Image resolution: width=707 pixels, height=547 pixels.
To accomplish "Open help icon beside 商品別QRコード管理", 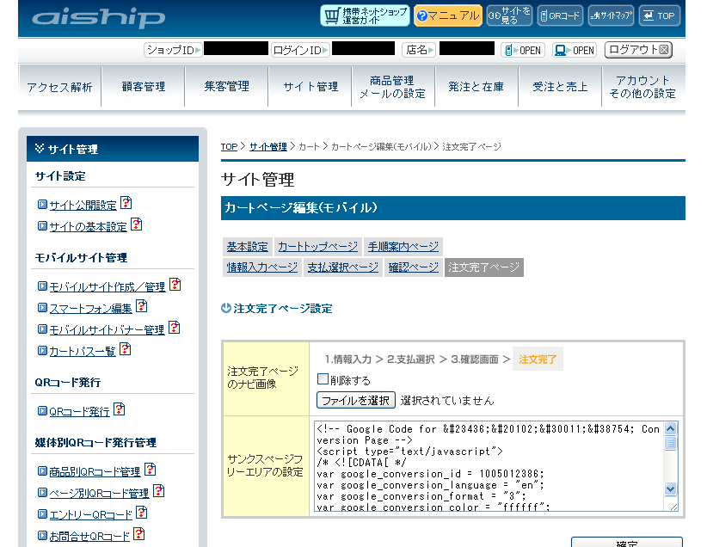I will 151,470.
